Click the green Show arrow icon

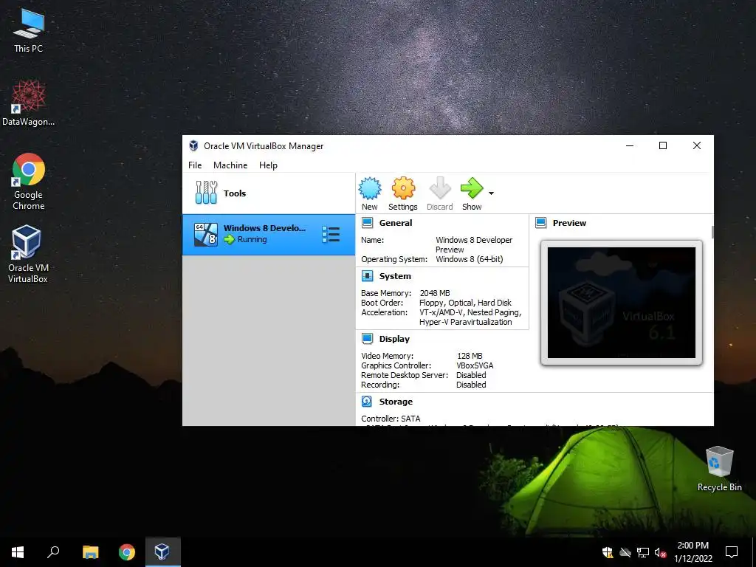(472, 188)
